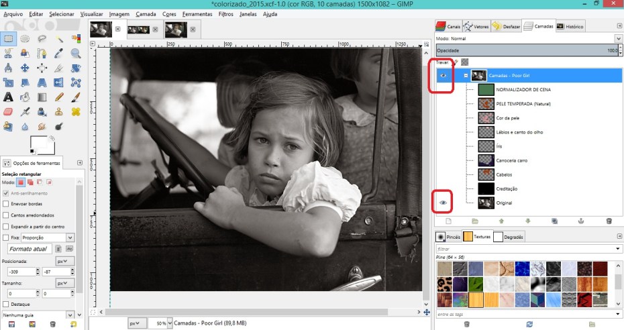624x330 pixels.
Task: Open the Filtros menu
Action: (226, 13)
